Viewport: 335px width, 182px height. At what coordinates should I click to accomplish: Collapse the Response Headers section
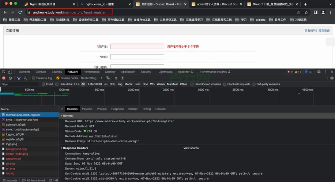click(61, 148)
